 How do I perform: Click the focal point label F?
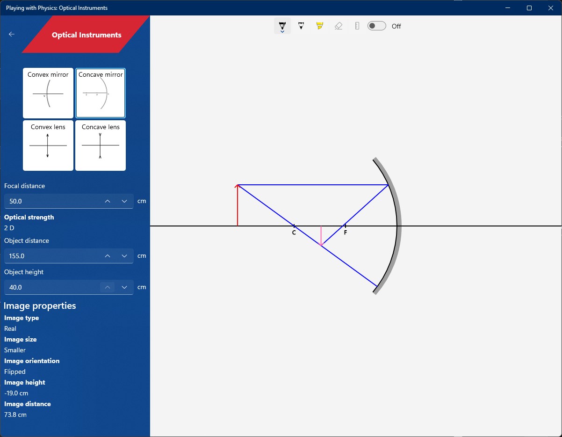click(x=346, y=233)
